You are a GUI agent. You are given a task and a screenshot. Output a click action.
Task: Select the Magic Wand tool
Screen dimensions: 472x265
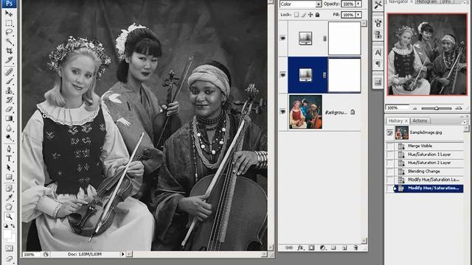tap(9, 41)
